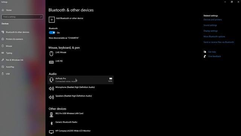Select HP Compaq LA2205 Wide LCD Monitor
Viewport: 241px width, 136px height.
pyautogui.click(x=81, y=132)
